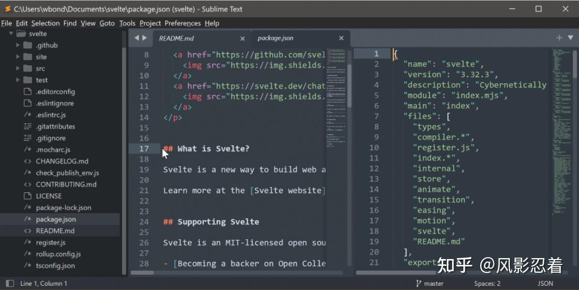Click the list icon next to .gitattributes

(x=27, y=126)
